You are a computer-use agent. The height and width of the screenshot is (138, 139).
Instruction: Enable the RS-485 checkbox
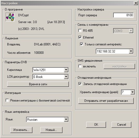tap(80, 31)
